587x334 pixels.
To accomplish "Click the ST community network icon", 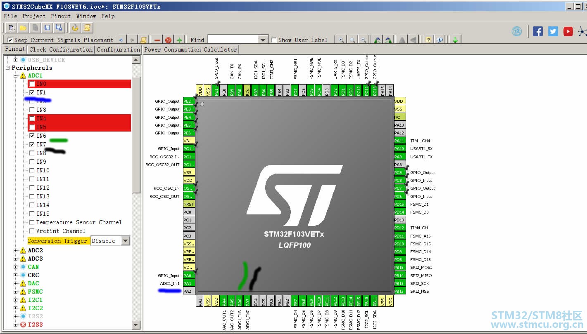I will pyautogui.click(x=582, y=31).
